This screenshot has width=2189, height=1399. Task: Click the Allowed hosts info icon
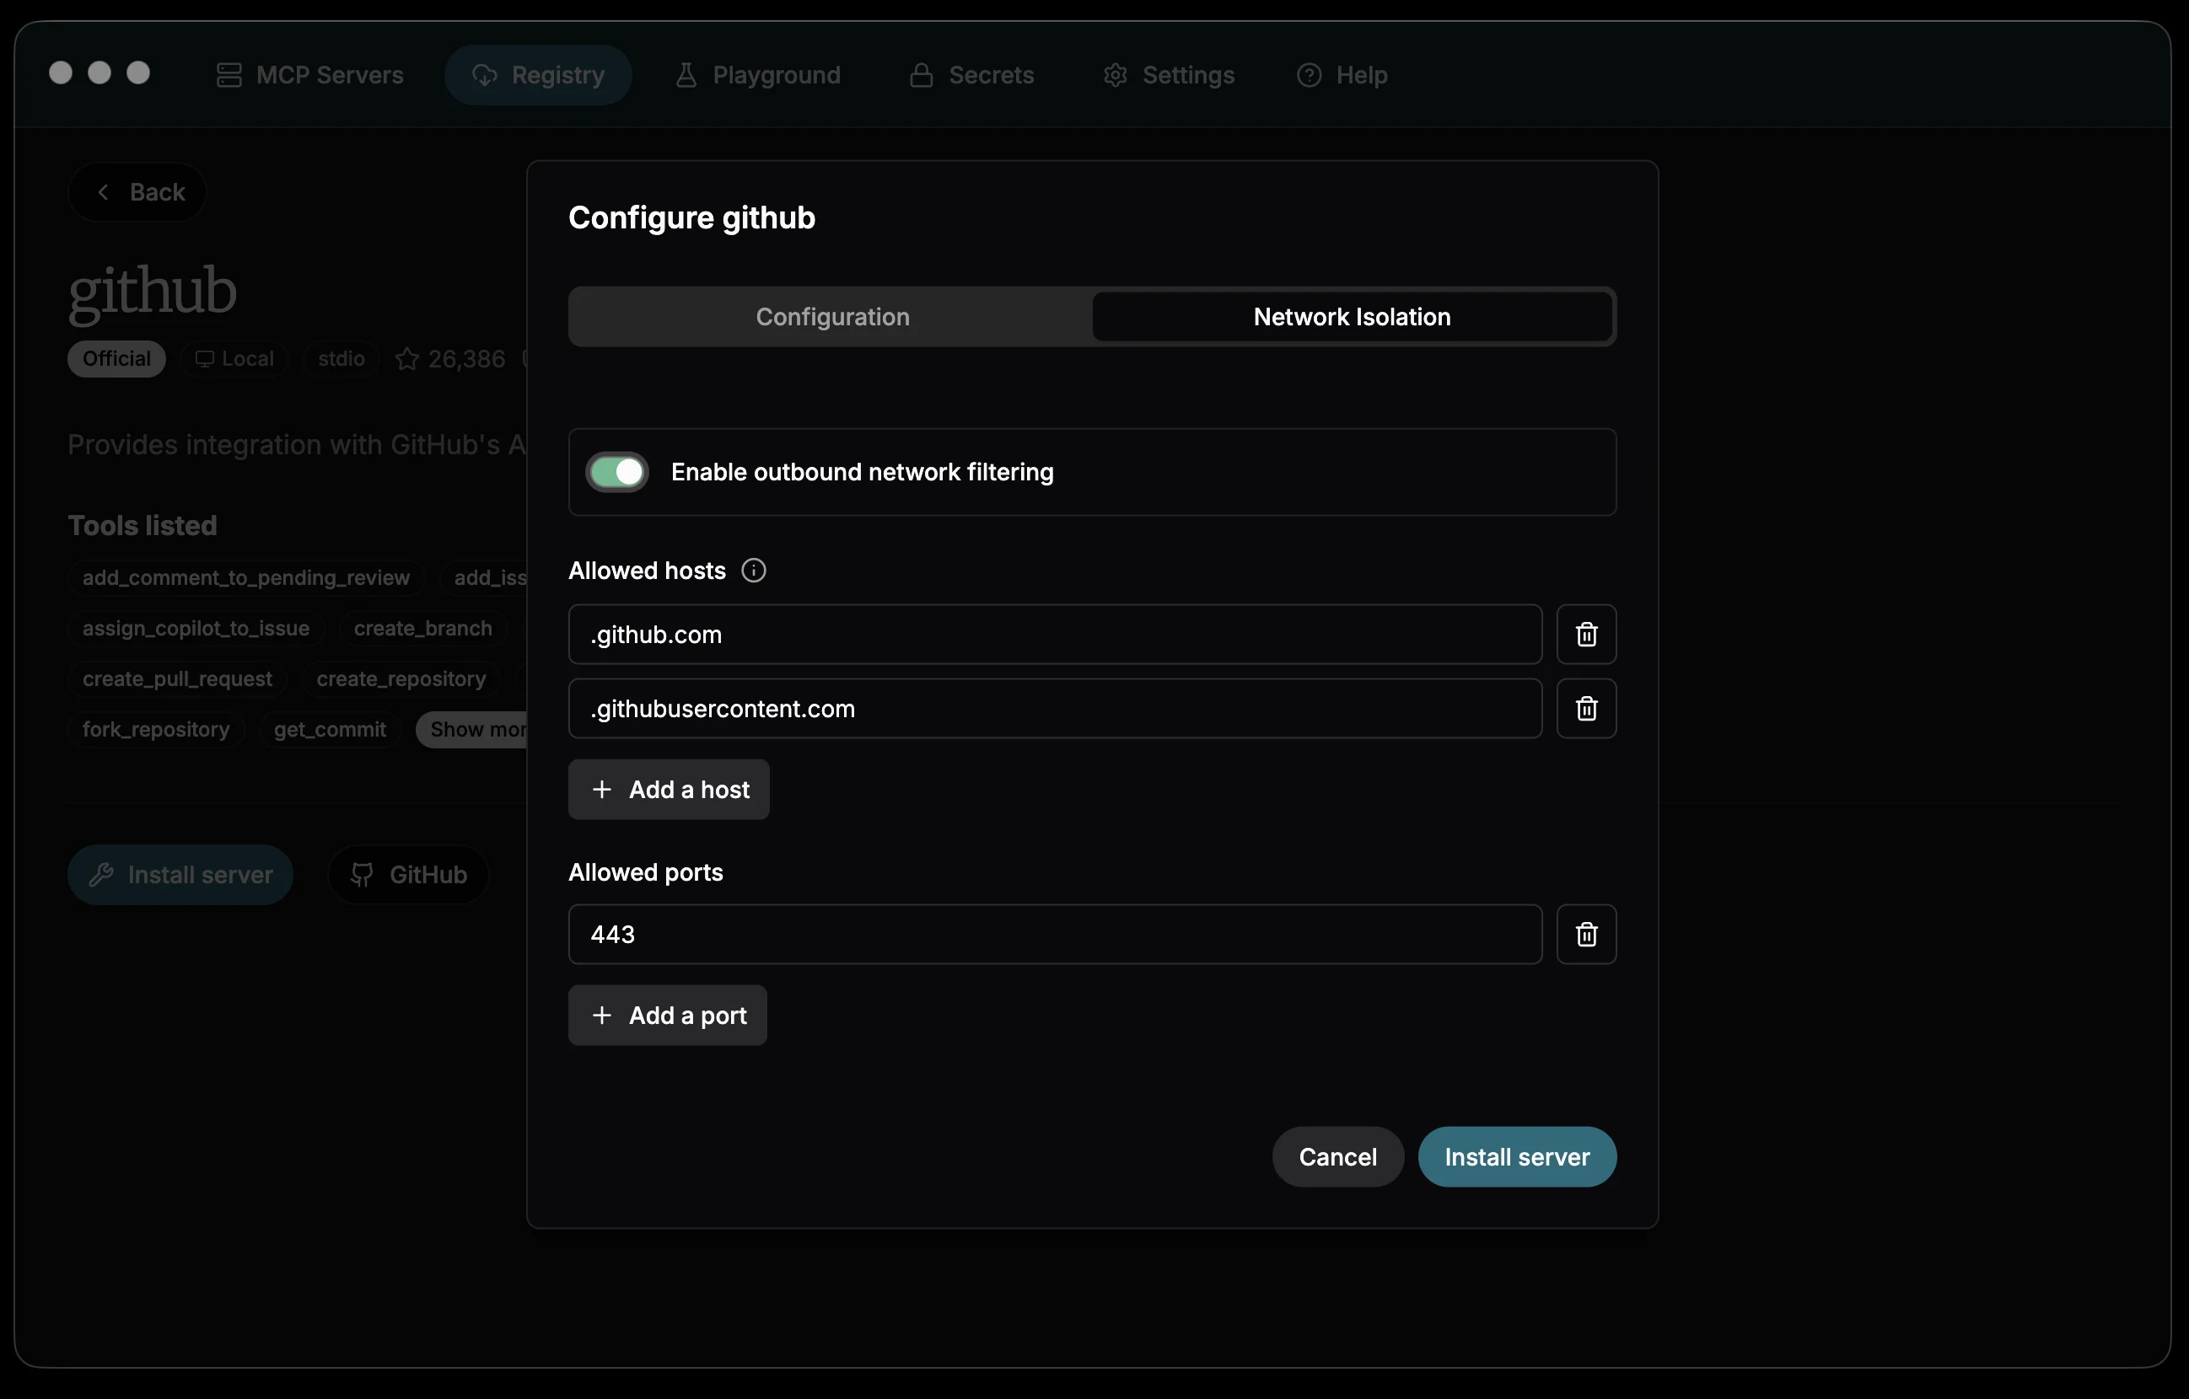click(x=753, y=571)
